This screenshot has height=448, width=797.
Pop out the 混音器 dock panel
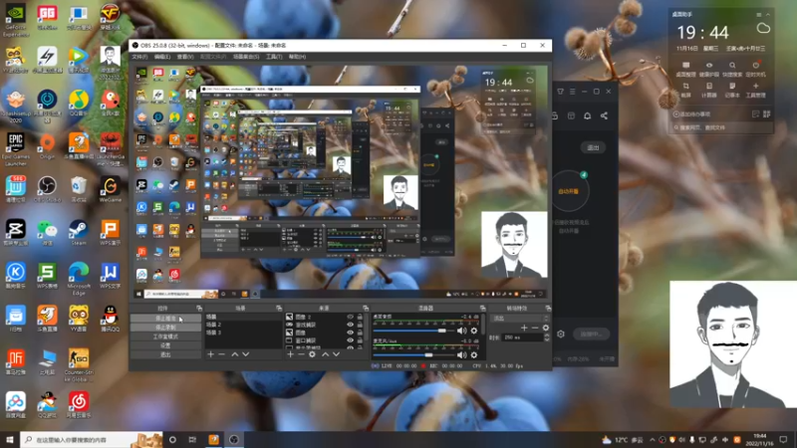point(482,309)
